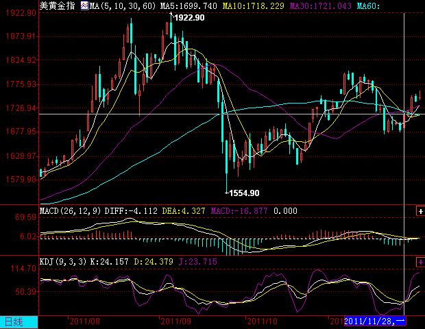This screenshot has height=329, width=425.
Task: Click the 50.39 KDJ axis label
Action: pos(25,292)
